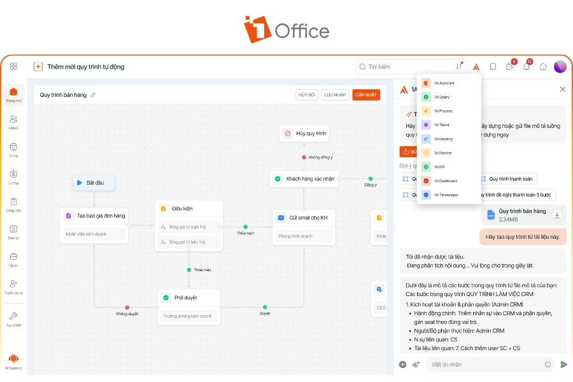Select Tổng giá trị dưới 1 tỷ condition

coord(189,227)
